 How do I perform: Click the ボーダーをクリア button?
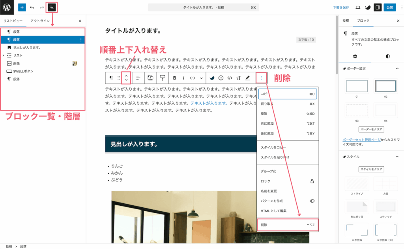(x=371, y=129)
